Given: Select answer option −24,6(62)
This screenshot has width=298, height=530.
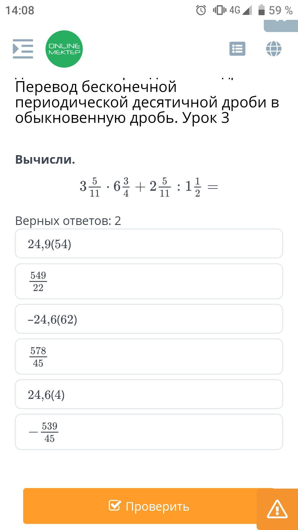Looking at the screenshot, I should coord(149,319).
